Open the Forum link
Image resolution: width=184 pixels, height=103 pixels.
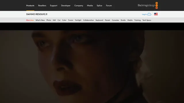pos(109,6)
